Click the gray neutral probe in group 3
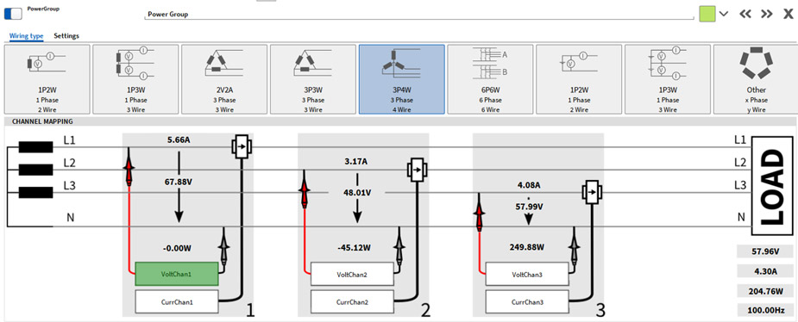The height and width of the screenshot is (322, 798). click(574, 246)
